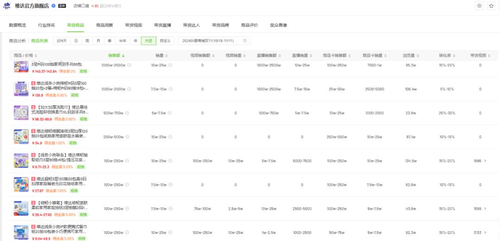The width and height of the screenshot is (500, 241).
Task: Sort by 直播销量 column arrows
Action: [x=312, y=56]
